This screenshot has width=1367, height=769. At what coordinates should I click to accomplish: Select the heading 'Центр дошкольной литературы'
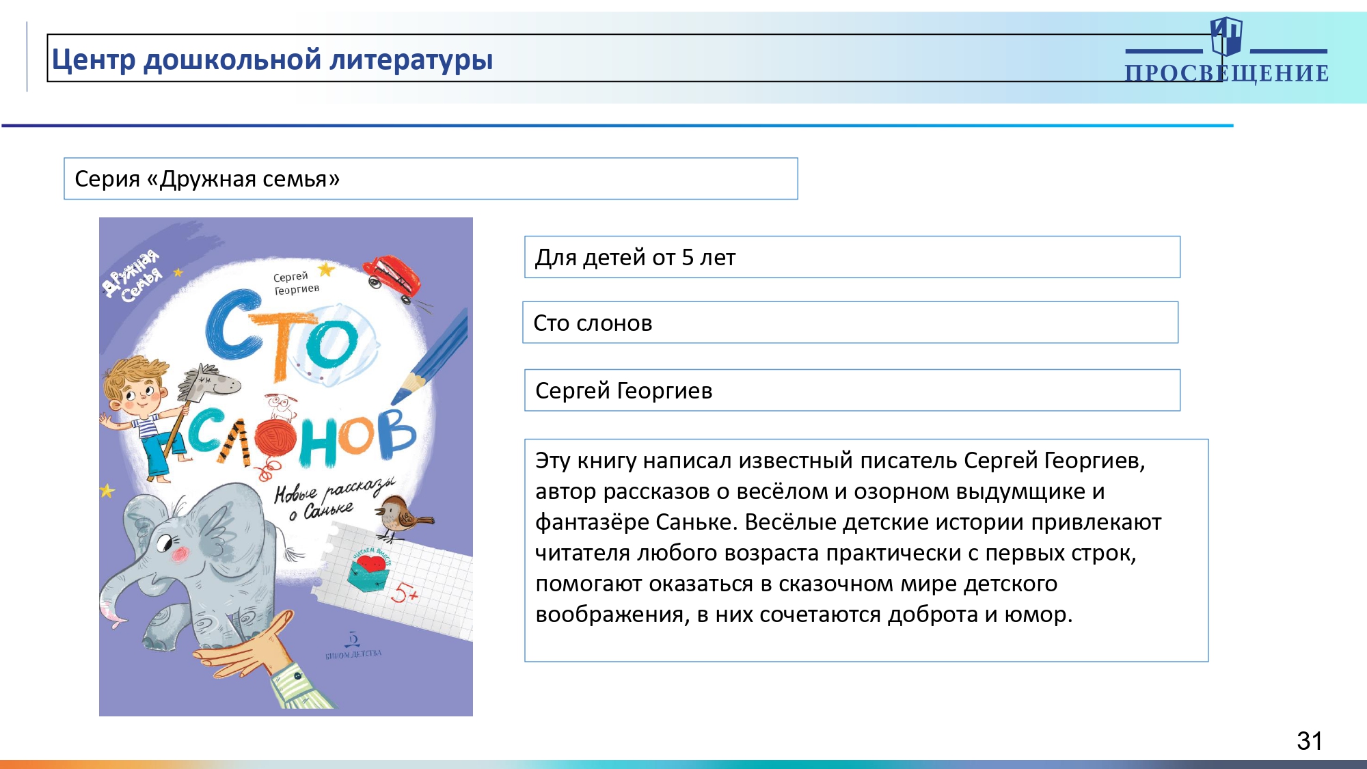point(272,59)
